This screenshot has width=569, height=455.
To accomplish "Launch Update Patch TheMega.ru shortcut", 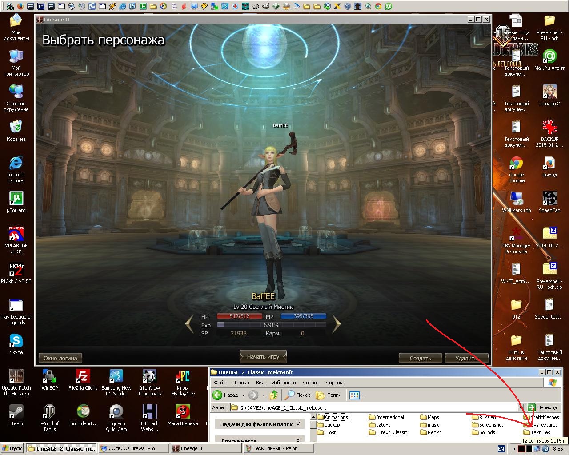I will [16, 383].
